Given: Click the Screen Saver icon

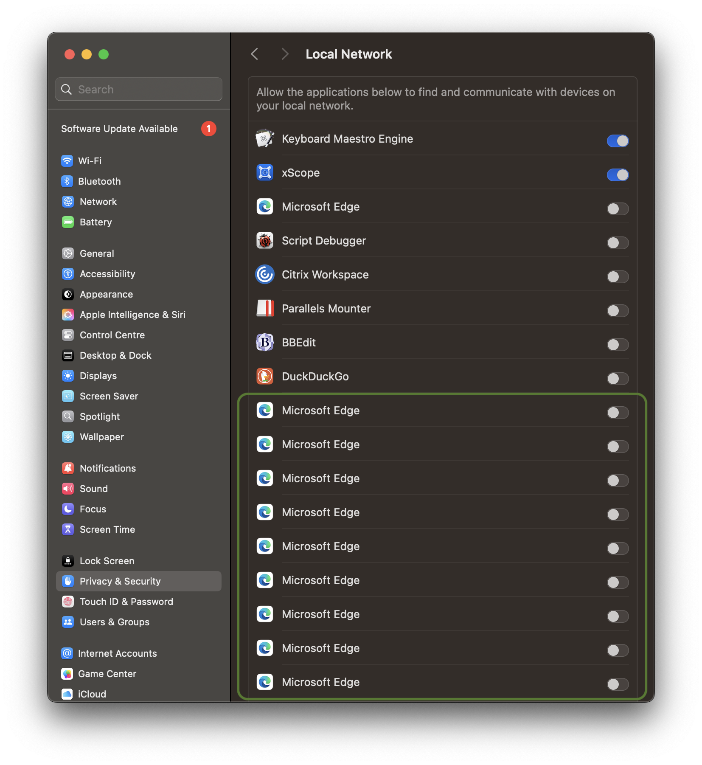Looking at the screenshot, I should point(68,396).
